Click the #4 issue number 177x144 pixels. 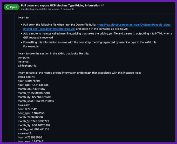pos(103,5)
